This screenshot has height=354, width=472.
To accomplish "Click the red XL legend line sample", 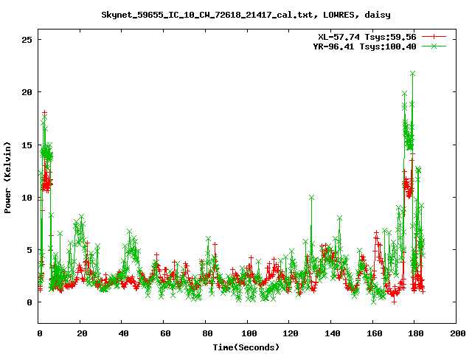I will tap(434, 37).
